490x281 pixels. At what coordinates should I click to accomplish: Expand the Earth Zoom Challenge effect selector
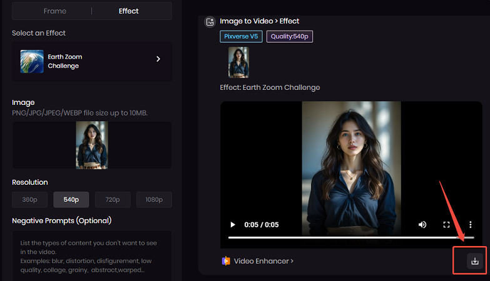point(158,59)
